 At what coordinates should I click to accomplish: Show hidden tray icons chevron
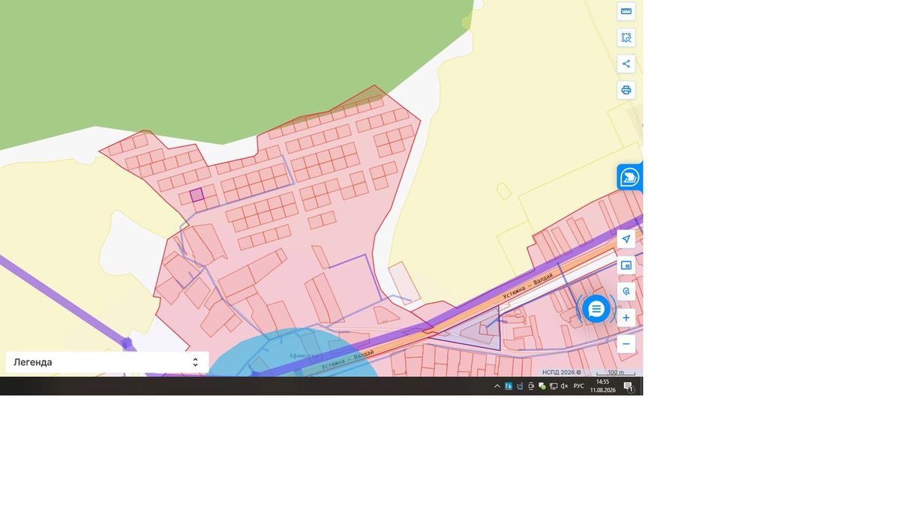click(497, 387)
